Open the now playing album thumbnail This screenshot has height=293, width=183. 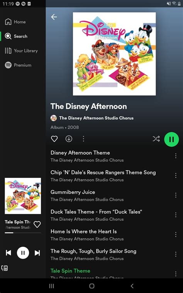[x=23, y=196]
